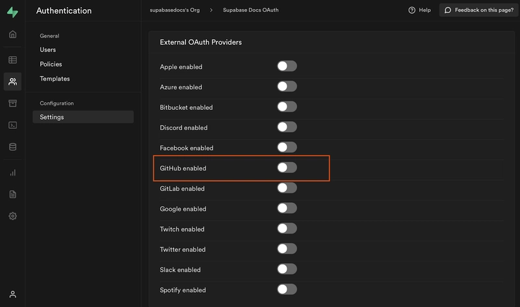520x307 pixels.
Task: Open the Database icon in sidebar
Action: [x=12, y=147]
